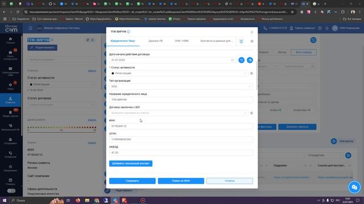Open the Standard view dropdown
This screenshot has height=204, width=364.
coord(324,155)
